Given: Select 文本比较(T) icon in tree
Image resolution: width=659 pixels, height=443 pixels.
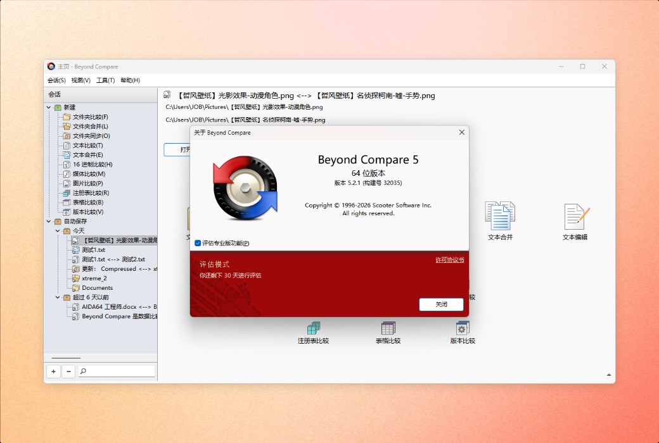Looking at the screenshot, I should point(67,146).
